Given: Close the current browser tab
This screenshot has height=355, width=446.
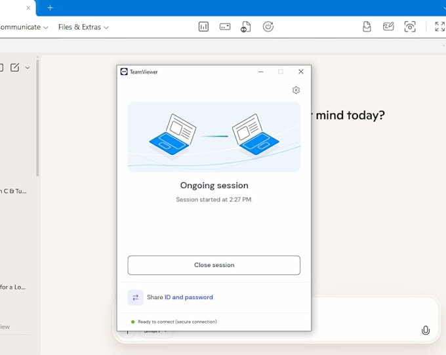Looking at the screenshot, I should [x=28, y=8].
